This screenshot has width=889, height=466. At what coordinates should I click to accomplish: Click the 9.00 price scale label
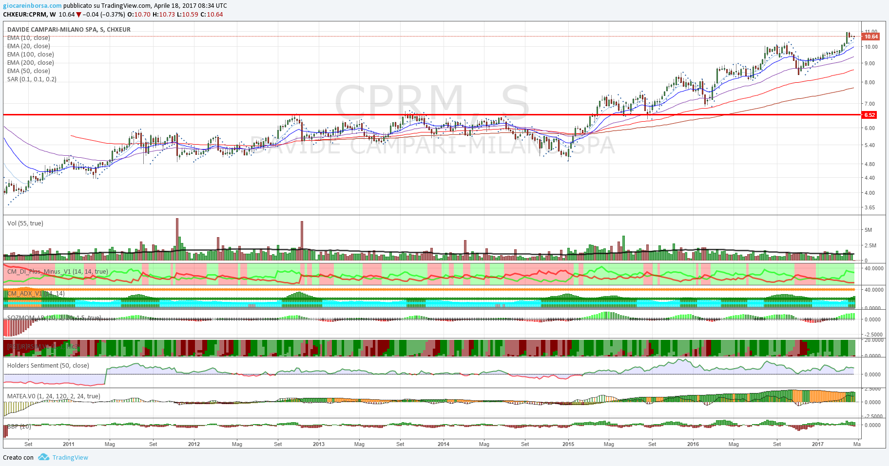coord(870,63)
